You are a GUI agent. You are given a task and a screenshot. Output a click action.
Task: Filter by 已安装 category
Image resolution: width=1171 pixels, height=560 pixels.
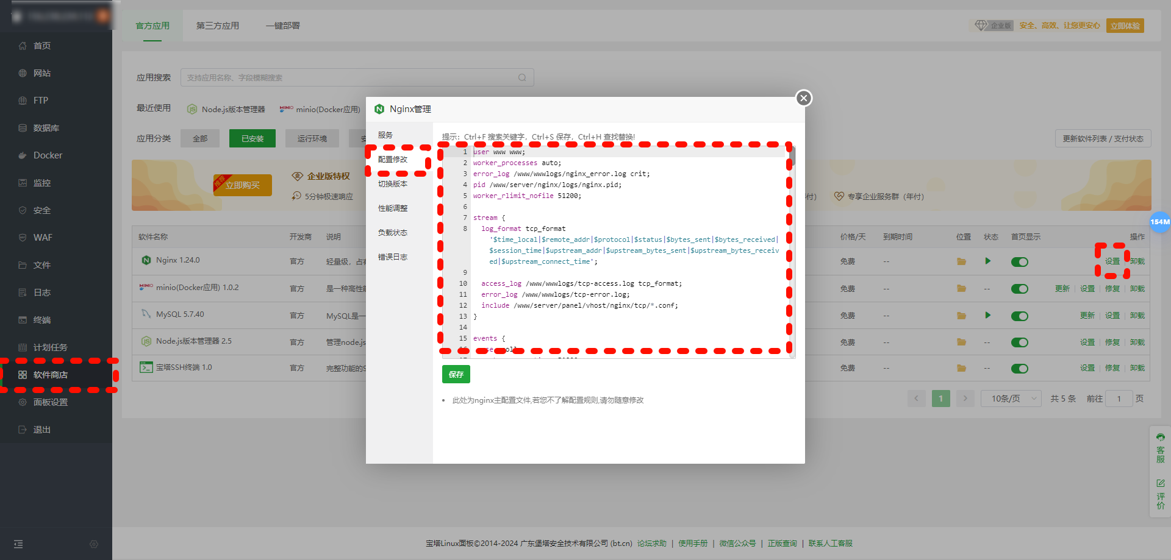(x=252, y=138)
